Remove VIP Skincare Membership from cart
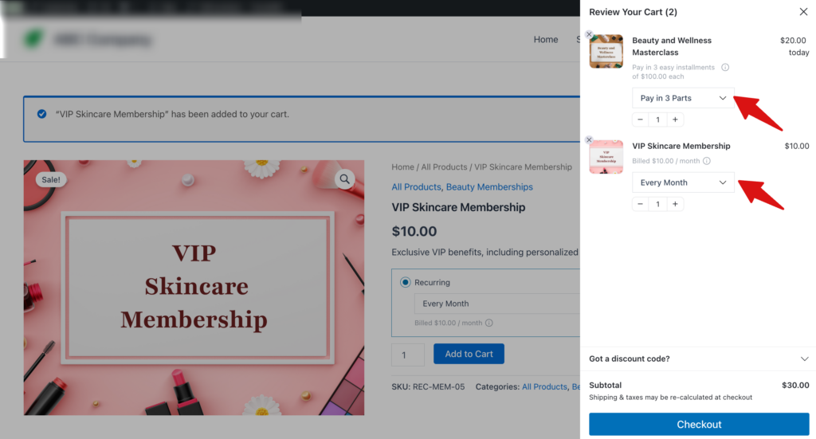Screen dimensions: 816x439 point(589,139)
